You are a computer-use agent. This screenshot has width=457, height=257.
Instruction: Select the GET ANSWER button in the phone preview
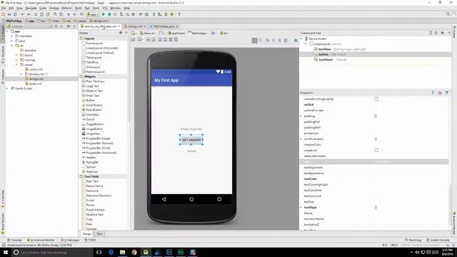[191, 140]
